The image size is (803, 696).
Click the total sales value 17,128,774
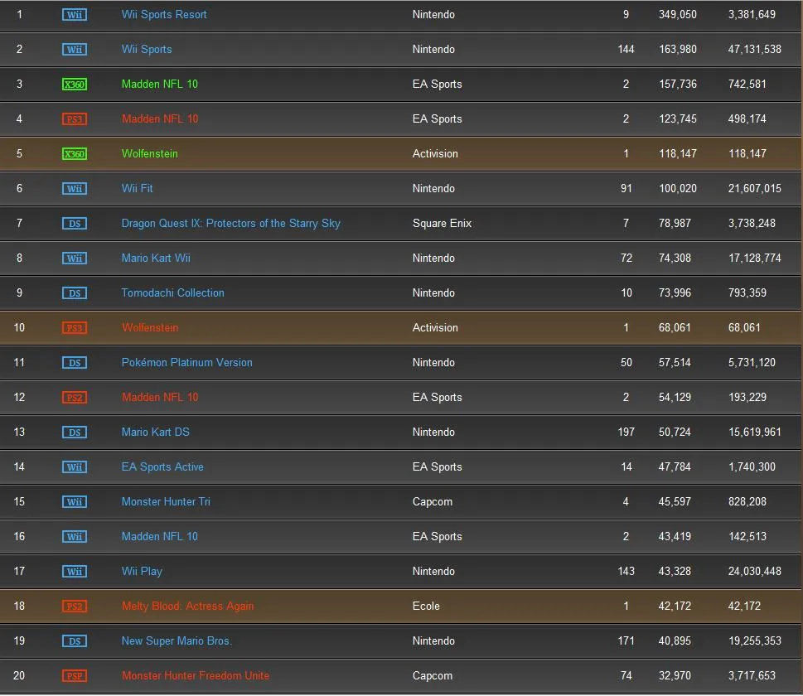pos(754,259)
